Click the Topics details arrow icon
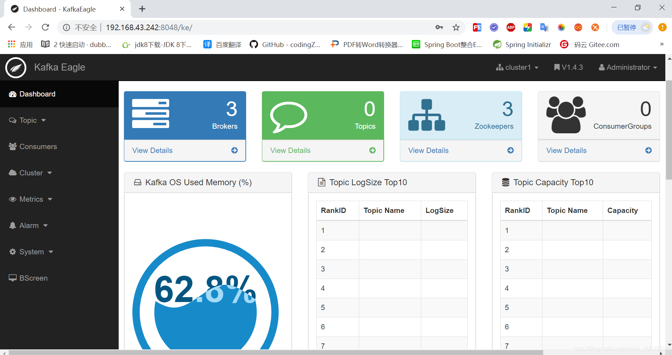Image resolution: width=672 pixels, height=355 pixels. [x=373, y=150]
